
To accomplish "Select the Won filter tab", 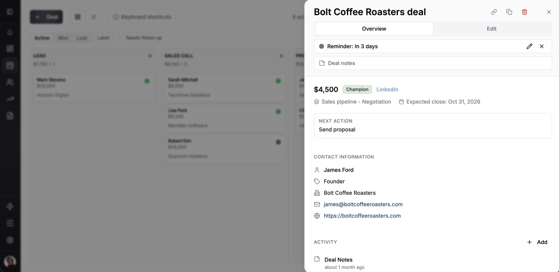I will point(63,38).
